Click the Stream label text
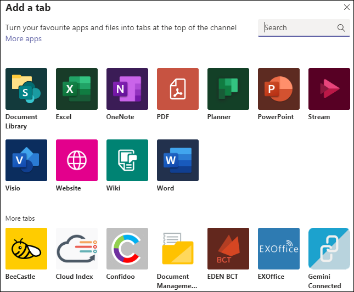This screenshot has width=354, height=292. tap(319, 117)
